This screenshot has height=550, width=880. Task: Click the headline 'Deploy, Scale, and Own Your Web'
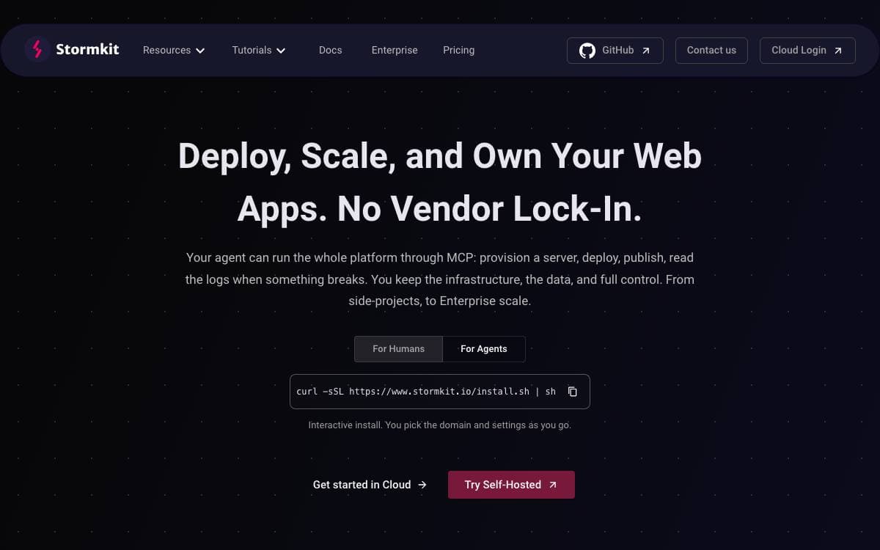pos(440,156)
